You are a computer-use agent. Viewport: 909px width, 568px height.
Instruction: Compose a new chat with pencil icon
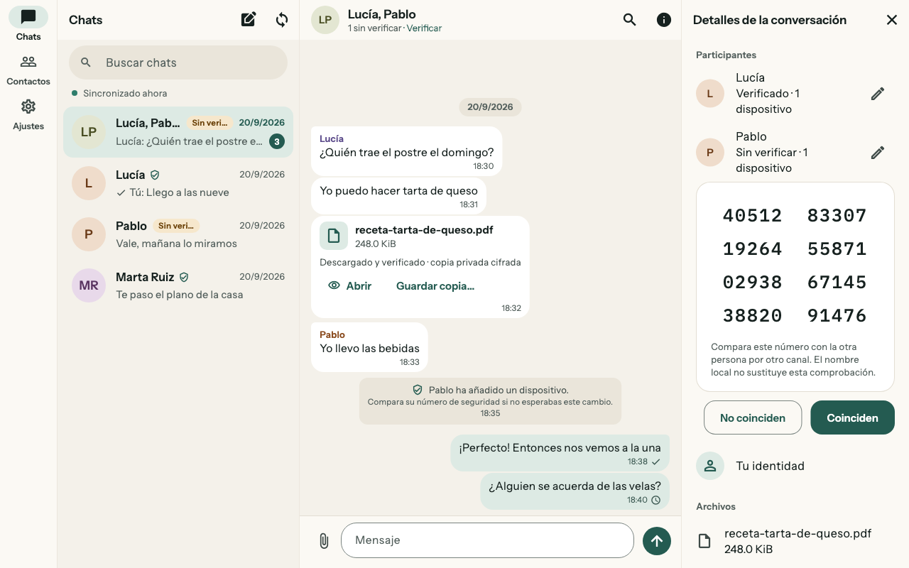(x=249, y=20)
